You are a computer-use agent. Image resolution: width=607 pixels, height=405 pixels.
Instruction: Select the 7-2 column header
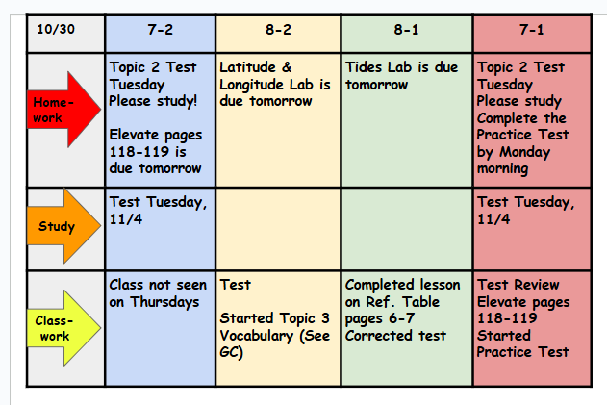[x=160, y=30]
